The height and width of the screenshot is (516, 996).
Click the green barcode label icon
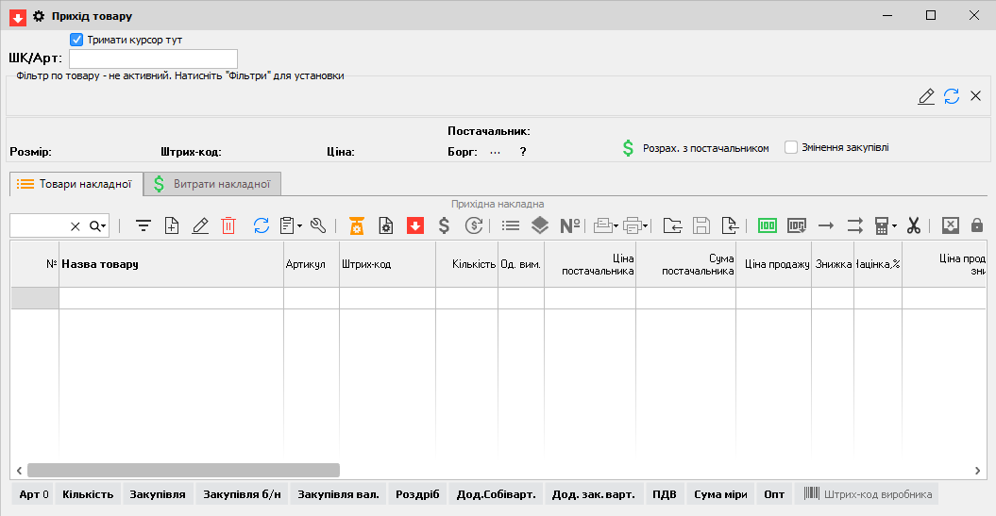coord(768,225)
